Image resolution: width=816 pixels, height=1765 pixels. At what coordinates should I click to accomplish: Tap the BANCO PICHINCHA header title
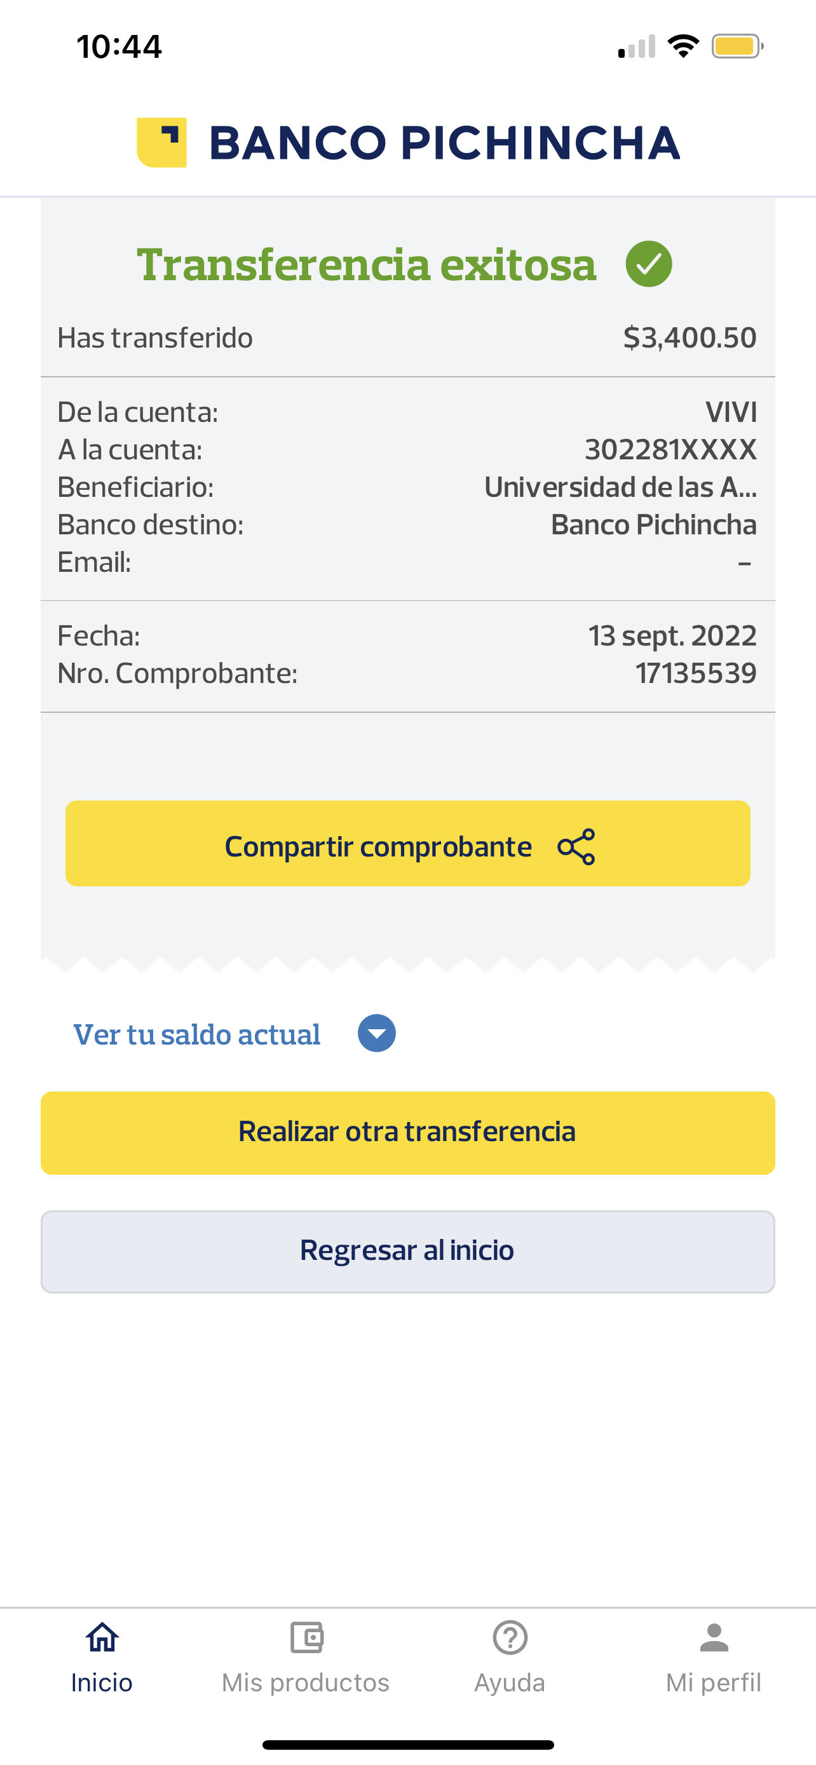coord(444,142)
